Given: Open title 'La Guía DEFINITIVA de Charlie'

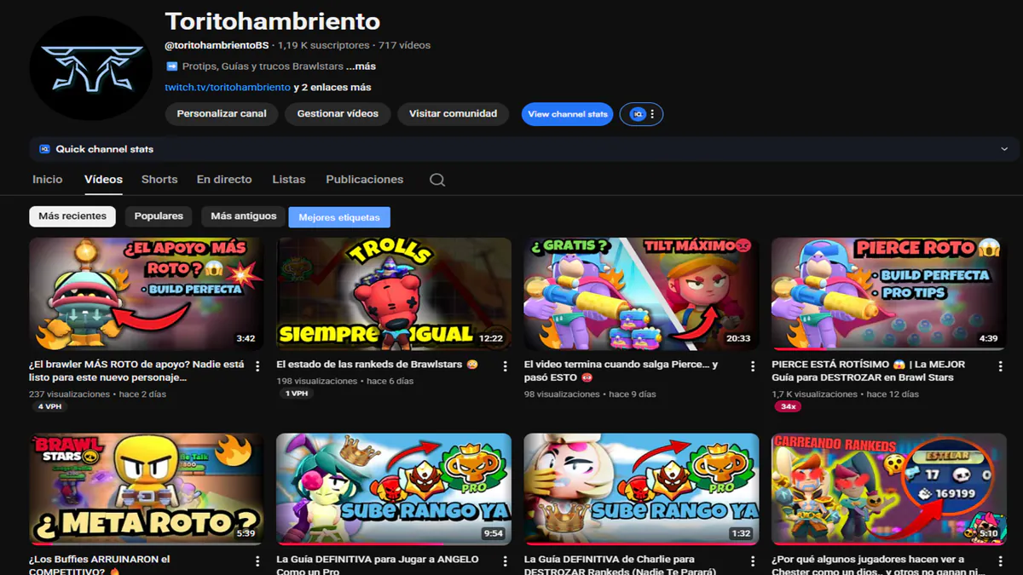Looking at the screenshot, I should (x=620, y=565).
